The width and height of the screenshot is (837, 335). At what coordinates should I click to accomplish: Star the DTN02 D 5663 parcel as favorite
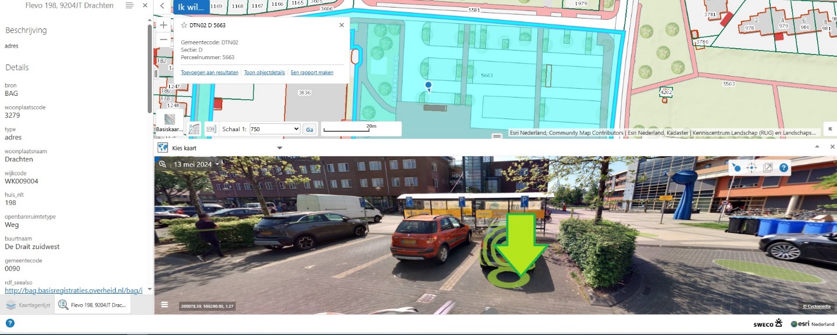pyautogui.click(x=184, y=26)
